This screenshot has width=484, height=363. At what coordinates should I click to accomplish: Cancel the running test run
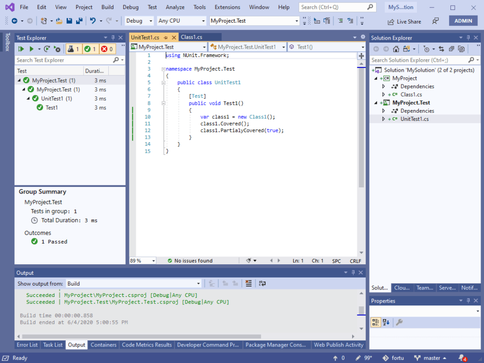coord(56,49)
